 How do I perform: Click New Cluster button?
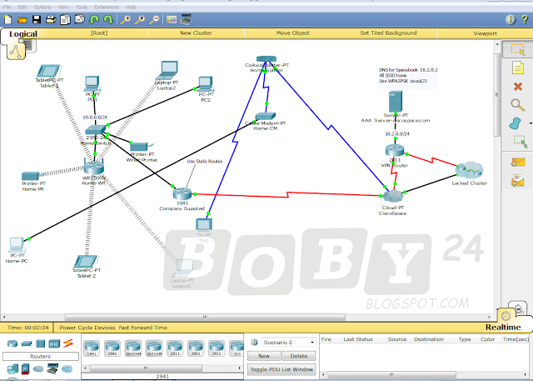pos(197,33)
